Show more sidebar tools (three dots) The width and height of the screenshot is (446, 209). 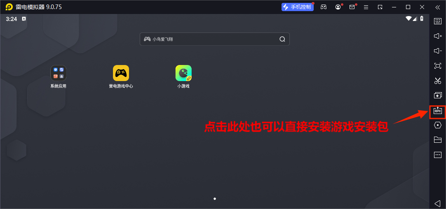tap(438, 155)
